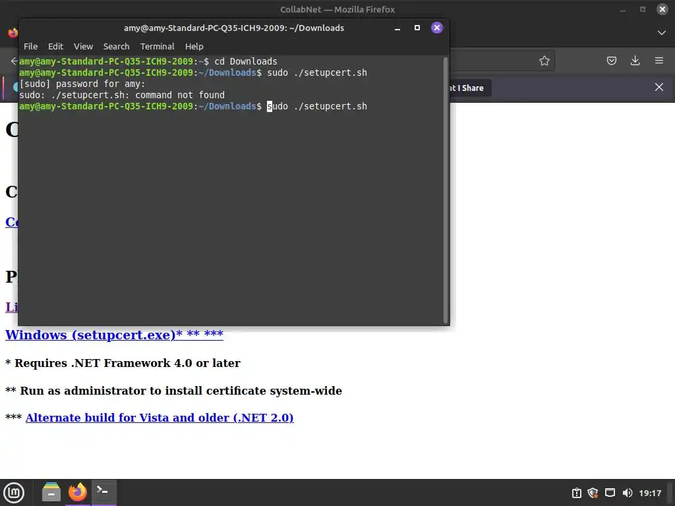Click the 'cd Downloads' command text
The height and width of the screenshot is (506, 675).
246,61
